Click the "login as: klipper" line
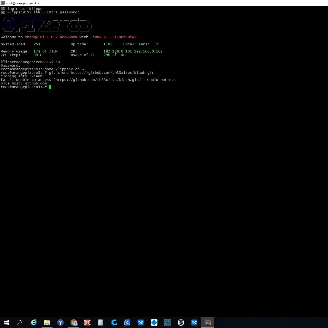The width and height of the screenshot is (328, 328). click(x=26, y=9)
